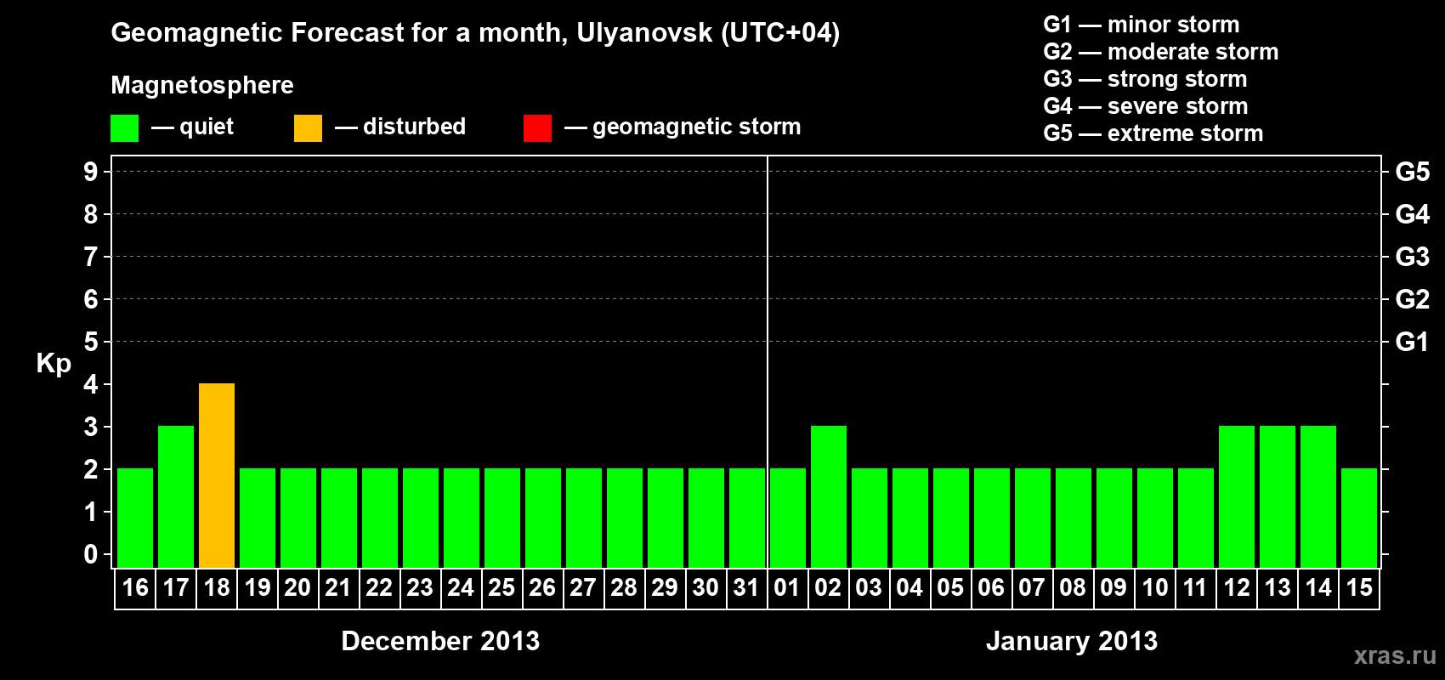Click the G2 right axis label
This screenshot has height=680, width=1445.
point(1413,299)
